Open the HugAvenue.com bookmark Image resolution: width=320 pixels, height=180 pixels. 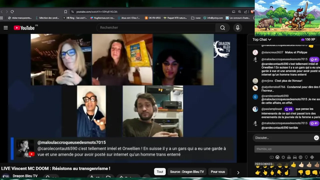coord(102,18)
